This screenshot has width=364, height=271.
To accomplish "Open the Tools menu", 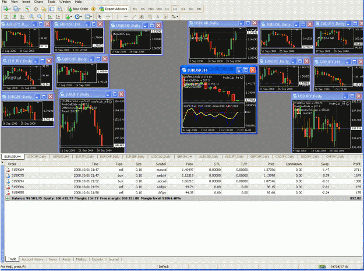I will point(51,2).
